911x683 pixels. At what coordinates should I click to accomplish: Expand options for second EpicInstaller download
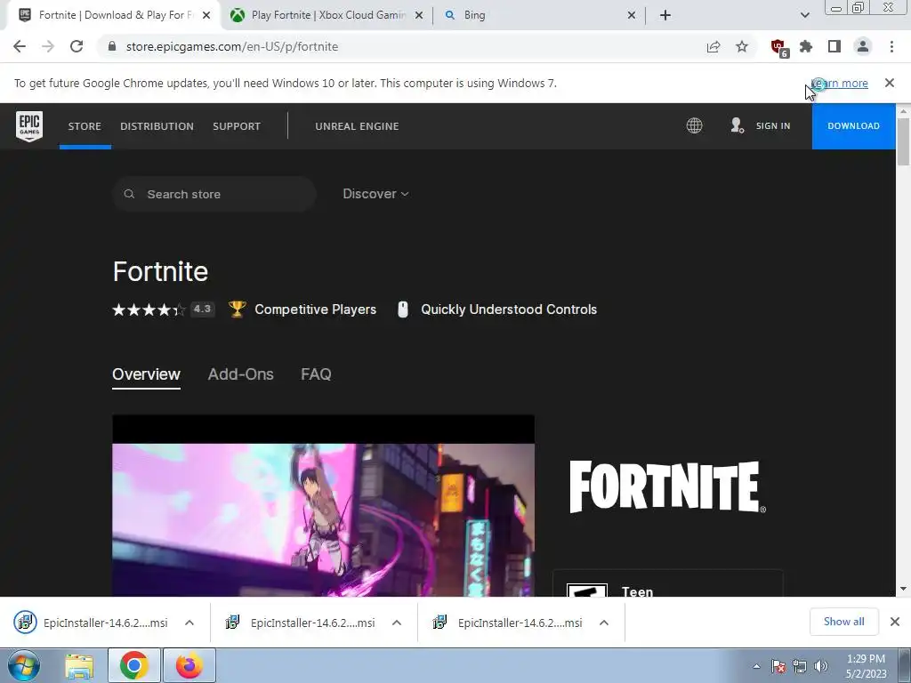click(x=397, y=623)
